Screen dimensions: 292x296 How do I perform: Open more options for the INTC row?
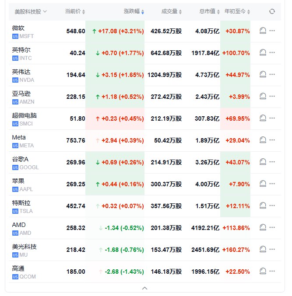click(x=272, y=52)
